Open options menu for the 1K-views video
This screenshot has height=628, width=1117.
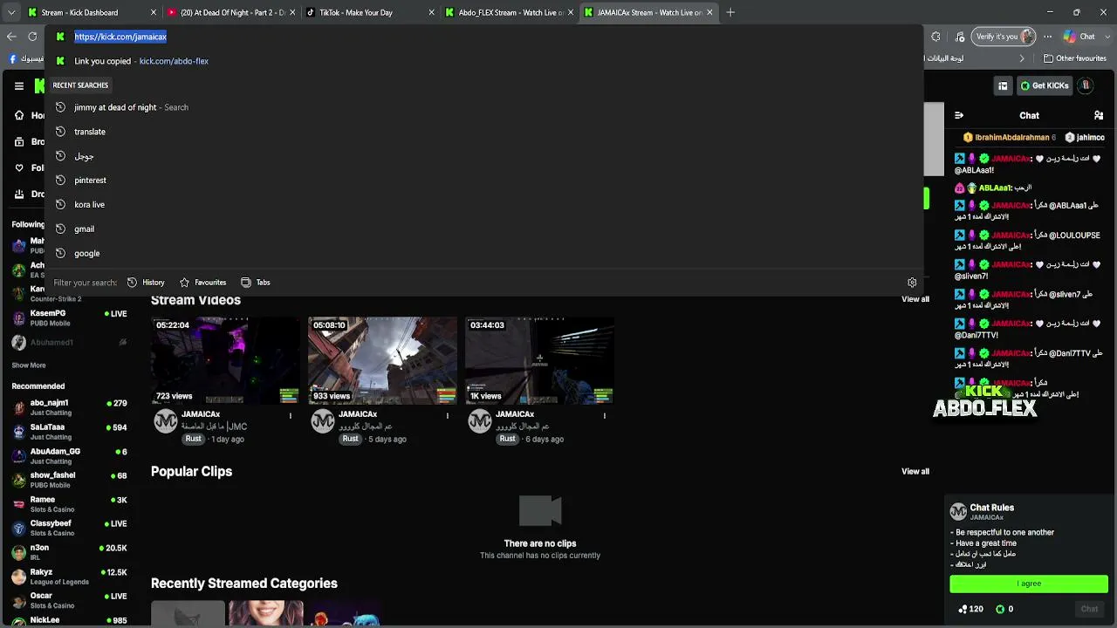click(x=604, y=416)
